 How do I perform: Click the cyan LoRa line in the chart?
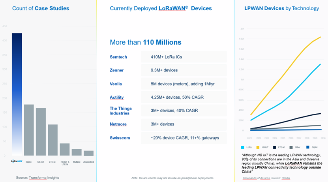point(290,96)
